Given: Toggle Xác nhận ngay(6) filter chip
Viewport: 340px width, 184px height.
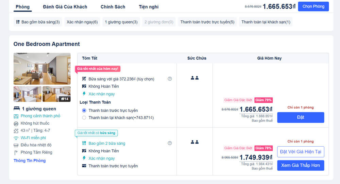Looking at the screenshot, I should pos(82,22).
